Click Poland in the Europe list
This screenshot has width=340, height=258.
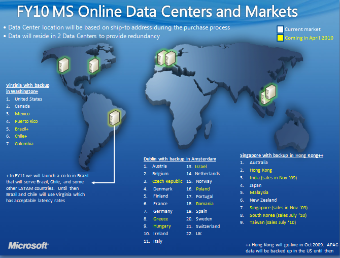pos(203,189)
